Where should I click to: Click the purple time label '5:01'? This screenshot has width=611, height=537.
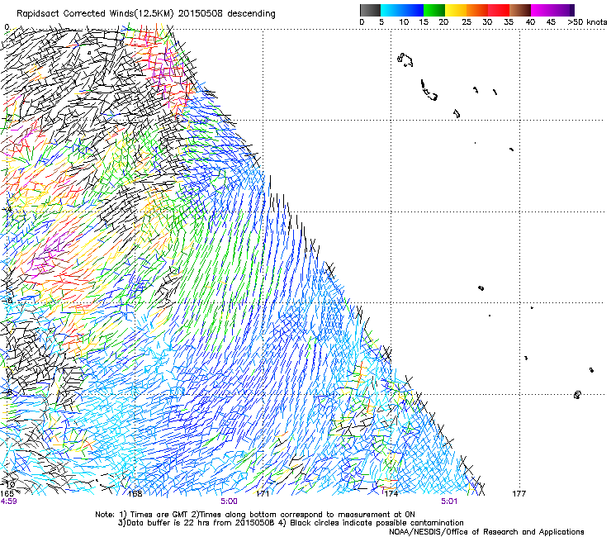[449, 501]
